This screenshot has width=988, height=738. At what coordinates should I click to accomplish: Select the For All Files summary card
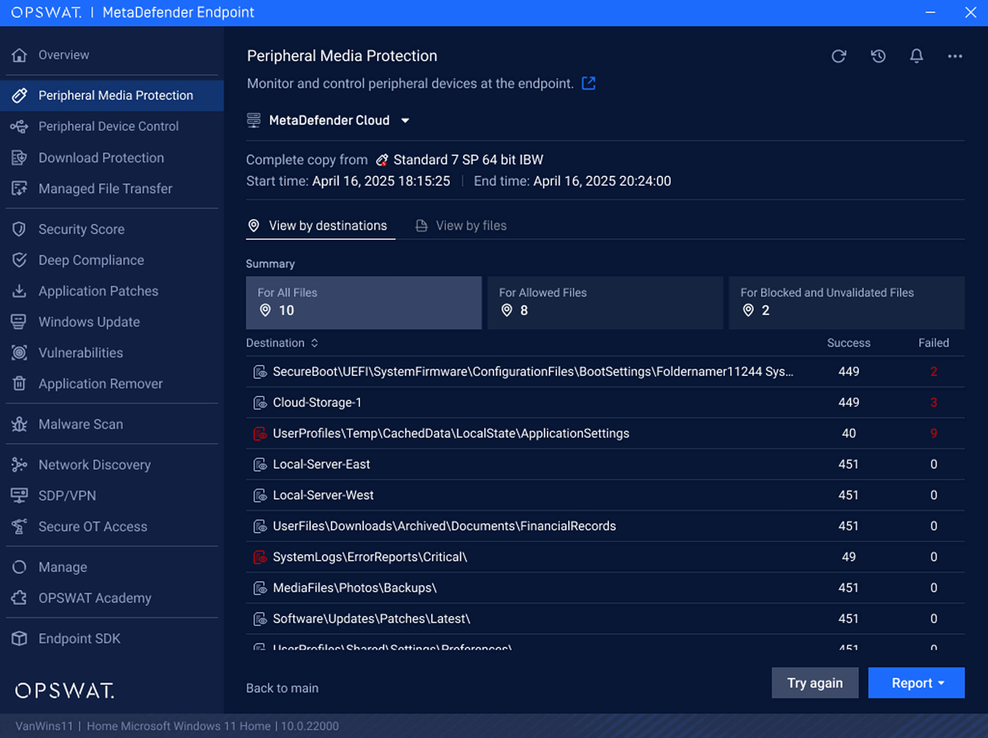click(364, 303)
